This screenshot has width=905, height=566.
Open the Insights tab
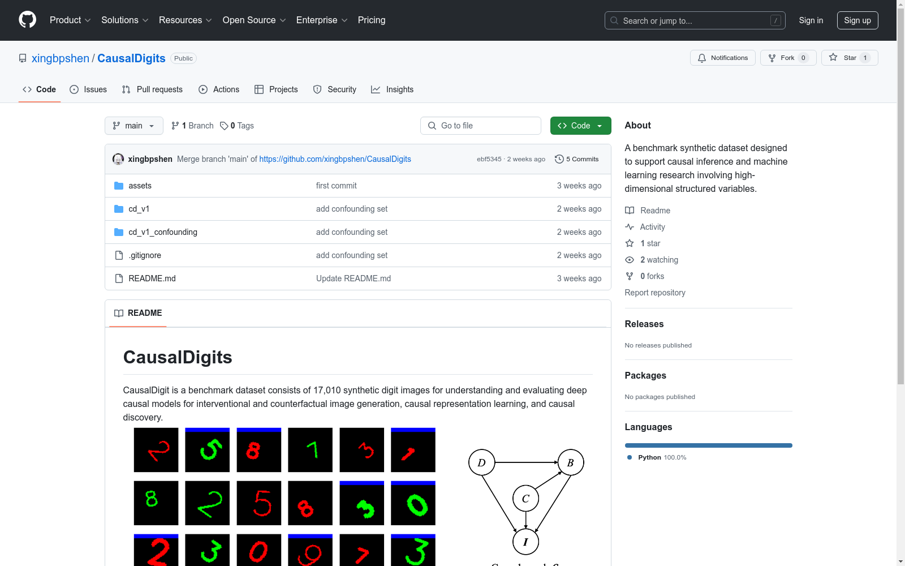[x=392, y=89]
